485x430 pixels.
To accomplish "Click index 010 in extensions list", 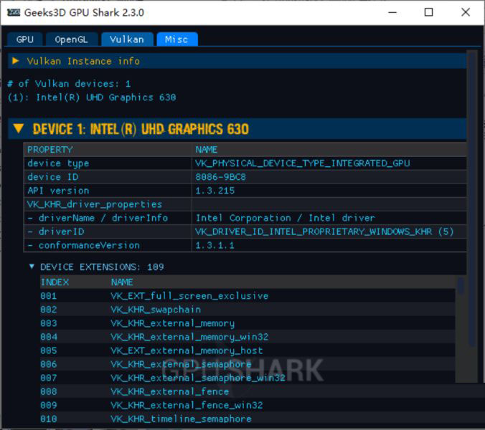I will 49,419.
